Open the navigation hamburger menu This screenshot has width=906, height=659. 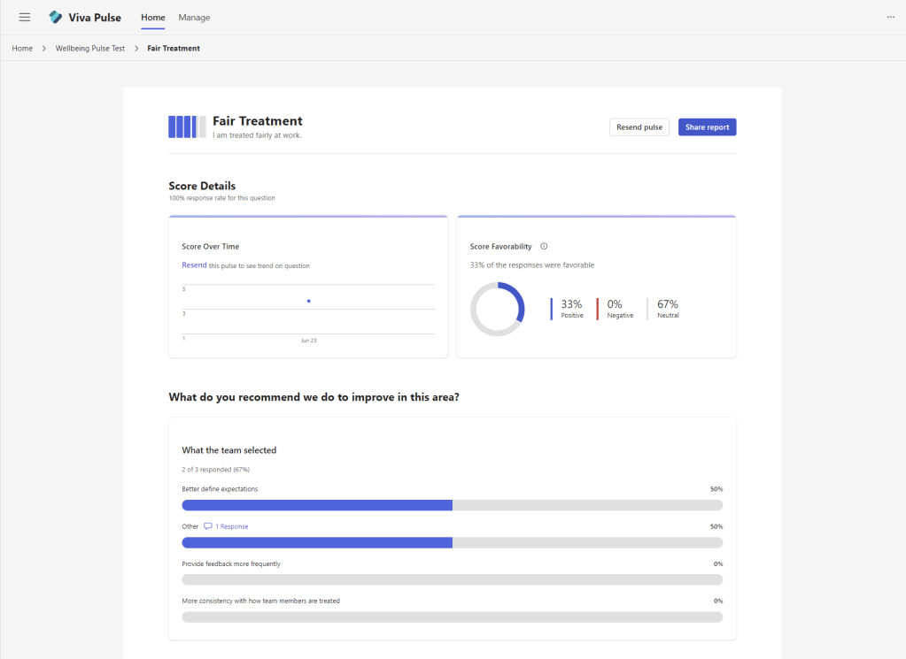pyautogui.click(x=24, y=17)
